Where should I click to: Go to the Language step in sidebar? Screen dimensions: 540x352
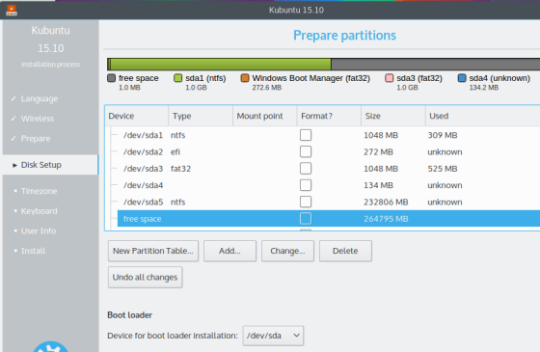40,98
